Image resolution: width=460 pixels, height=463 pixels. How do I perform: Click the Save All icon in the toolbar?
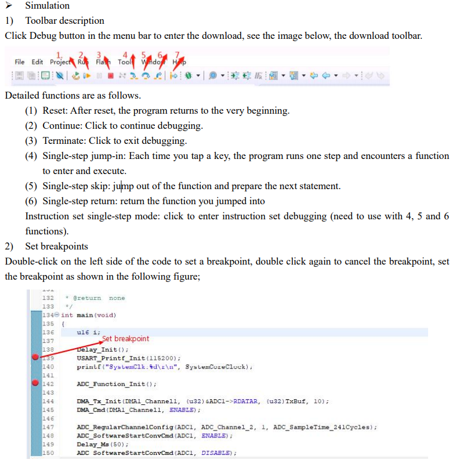pyautogui.click(x=31, y=76)
